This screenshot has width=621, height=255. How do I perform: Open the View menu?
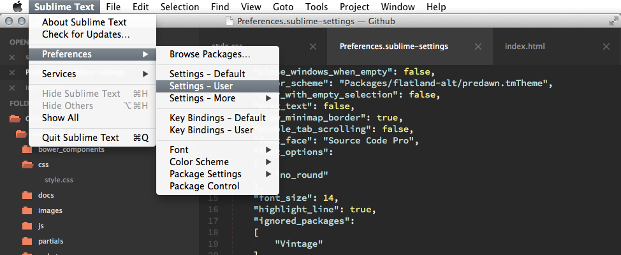tap(251, 7)
